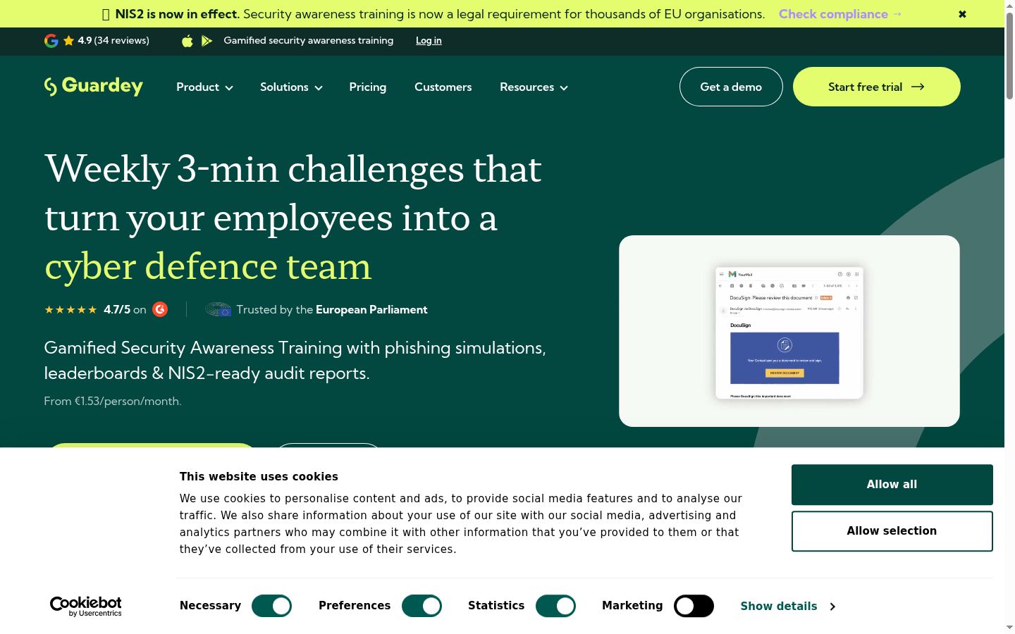Disable the Preferences cookies switch

point(422,606)
